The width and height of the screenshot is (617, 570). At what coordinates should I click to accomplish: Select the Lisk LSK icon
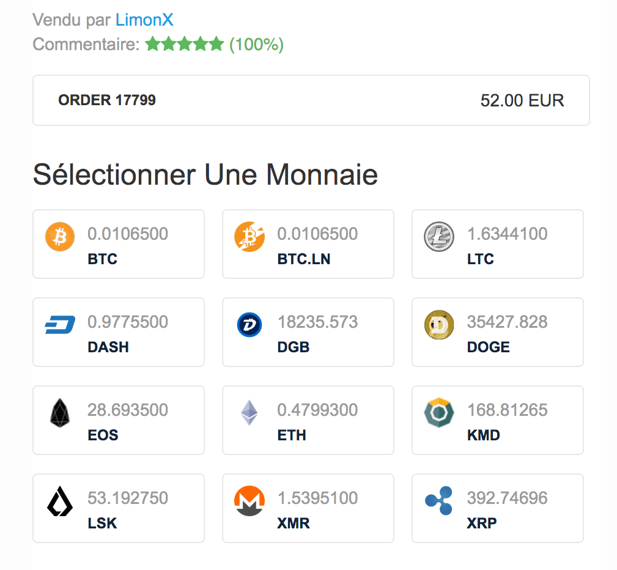coord(60,501)
